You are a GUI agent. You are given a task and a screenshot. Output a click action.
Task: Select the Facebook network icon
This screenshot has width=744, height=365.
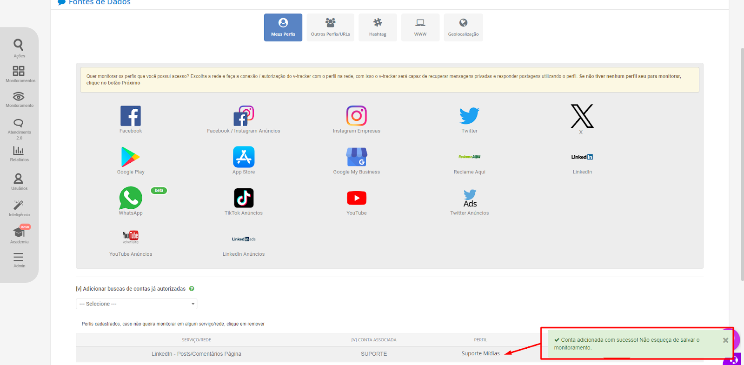[x=131, y=116]
